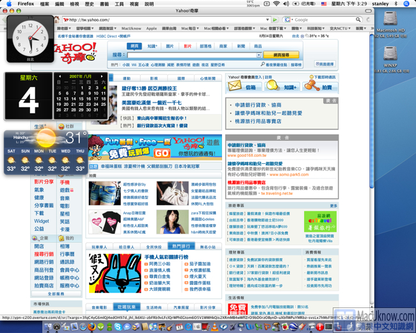Open GarageBand guitar icon in the Dock
This screenshot has width=416, height=333.
(170, 327)
